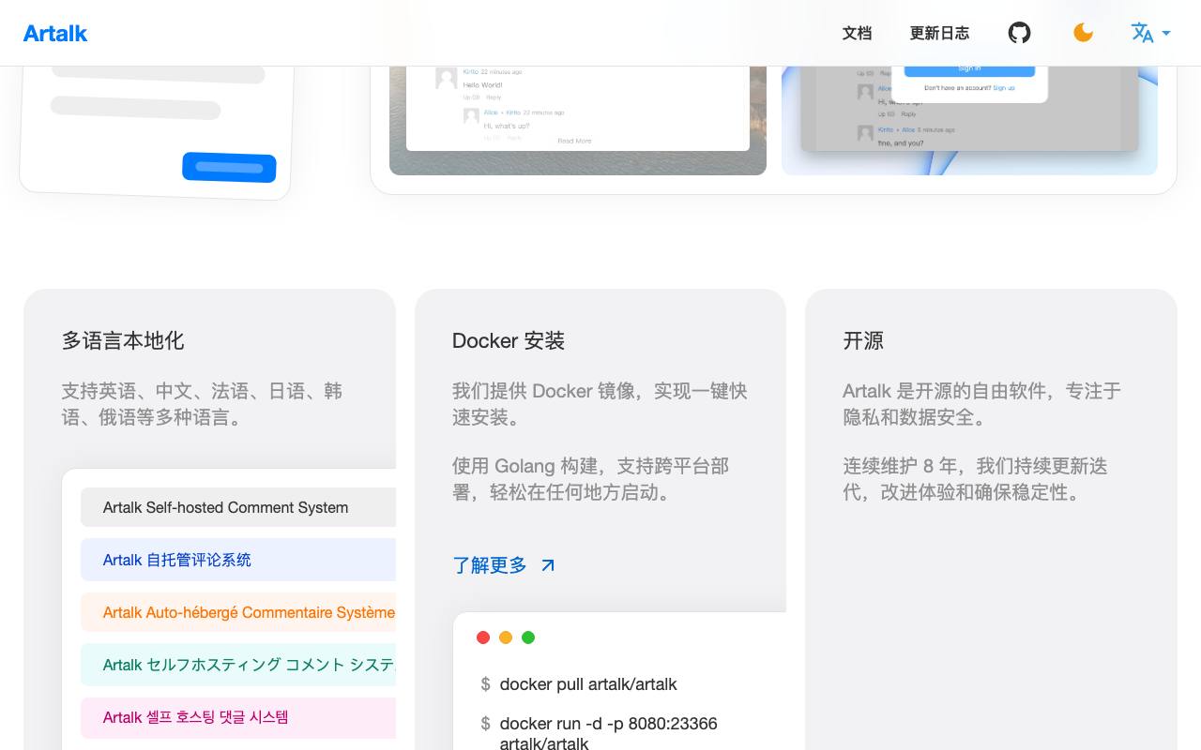1201x750 pixels.
Task: Open the 更新日志 navigation item
Action: (x=939, y=33)
